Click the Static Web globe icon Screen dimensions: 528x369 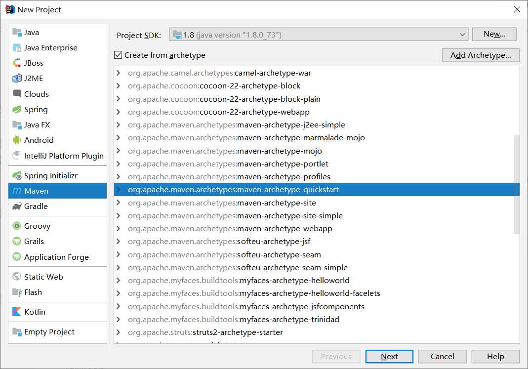[x=17, y=277]
